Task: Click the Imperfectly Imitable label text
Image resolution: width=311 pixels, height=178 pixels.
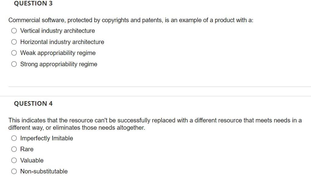Action: point(46,138)
